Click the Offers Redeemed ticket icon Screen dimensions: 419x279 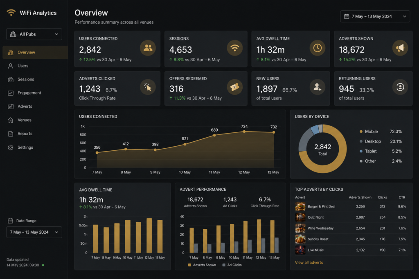point(234,87)
